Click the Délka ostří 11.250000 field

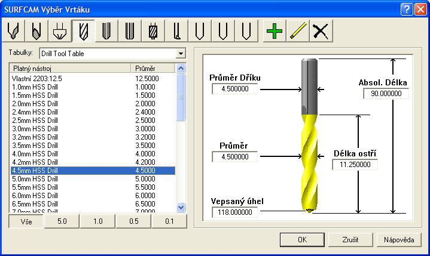pyautogui.click(x=355, y=165)
